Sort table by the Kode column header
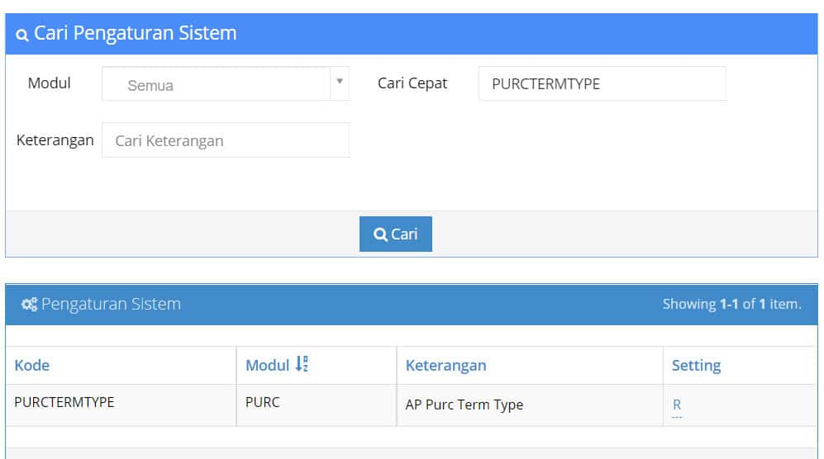 coord(32,365)
